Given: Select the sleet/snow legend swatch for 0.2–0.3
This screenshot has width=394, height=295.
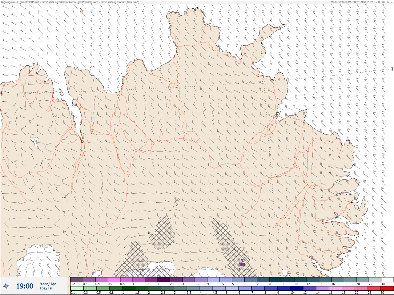Looking at the screenshot, I should pos(77,280).
